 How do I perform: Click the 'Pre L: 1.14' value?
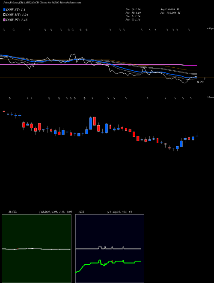click(133, 16)
